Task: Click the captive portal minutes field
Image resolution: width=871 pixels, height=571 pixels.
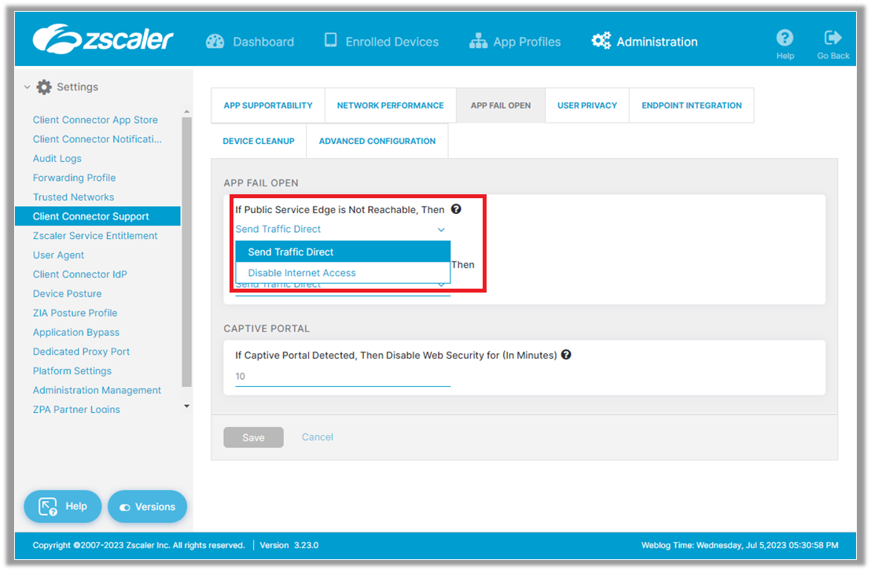Action: 342,377
